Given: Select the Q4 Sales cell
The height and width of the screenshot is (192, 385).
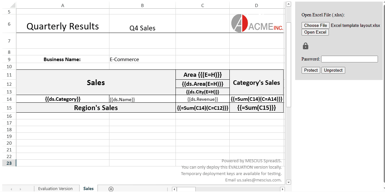Looking at the screenshot, I should pos(142,24).
